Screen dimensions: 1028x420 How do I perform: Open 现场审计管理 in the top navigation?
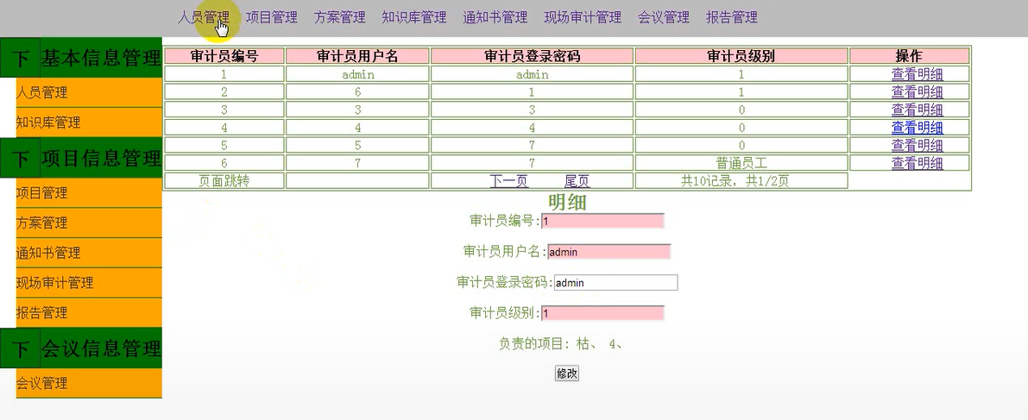[583, 18]
